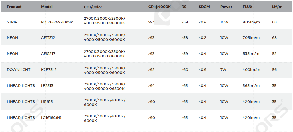Screen dimensions: 293x132
Task: Select the CRI@4000K column header
Action: [159, 7]
